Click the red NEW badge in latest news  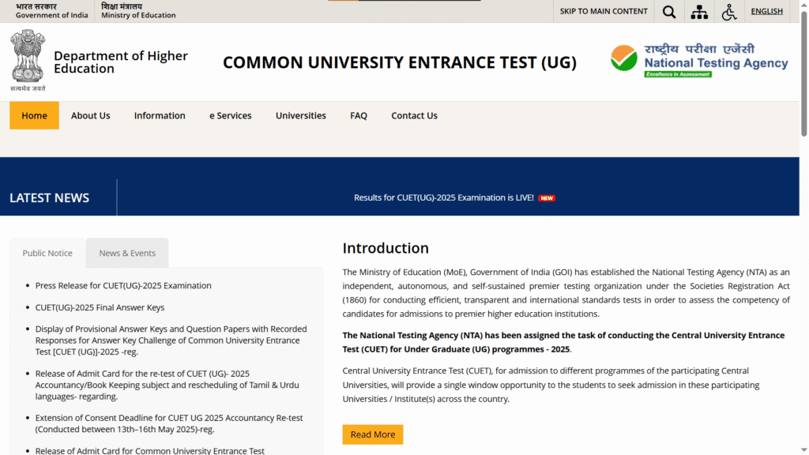coord(547,198)
